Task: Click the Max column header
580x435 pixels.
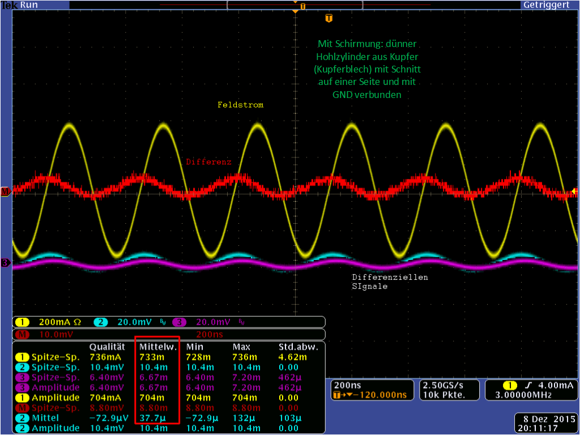Action: click(x=241, y=347)
